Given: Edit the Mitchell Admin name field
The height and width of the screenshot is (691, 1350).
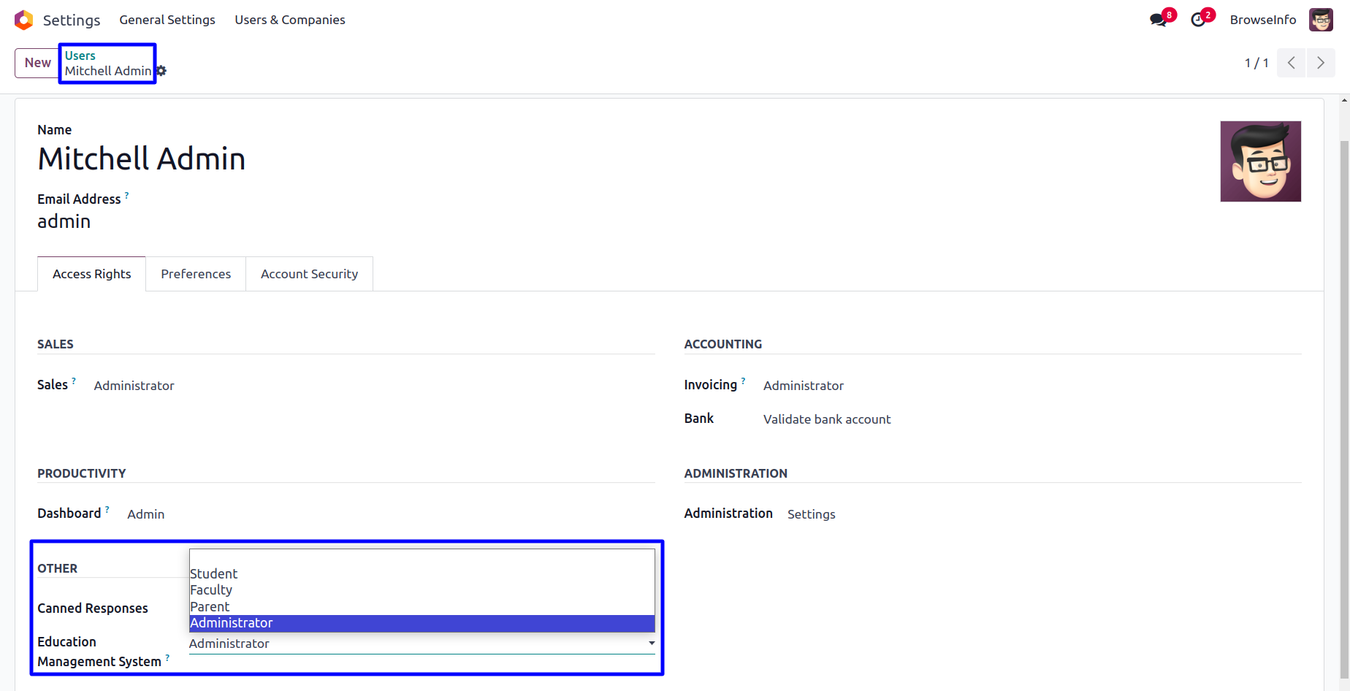Looking at the screenshot, I should [142, 159].
